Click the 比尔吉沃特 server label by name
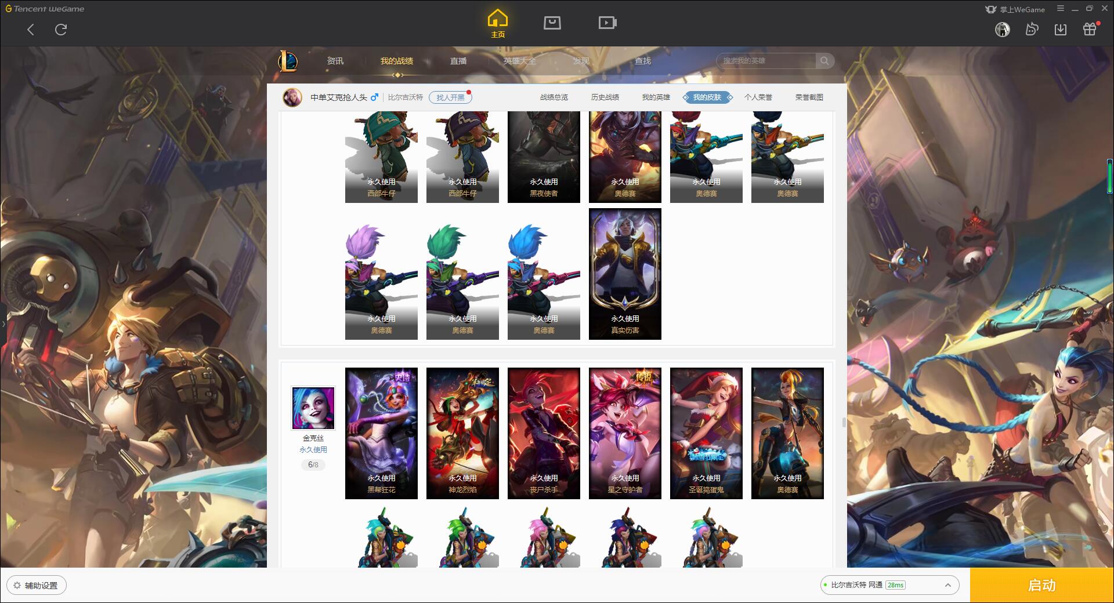The image size is (1114, 603). click(x=406, y=97)
